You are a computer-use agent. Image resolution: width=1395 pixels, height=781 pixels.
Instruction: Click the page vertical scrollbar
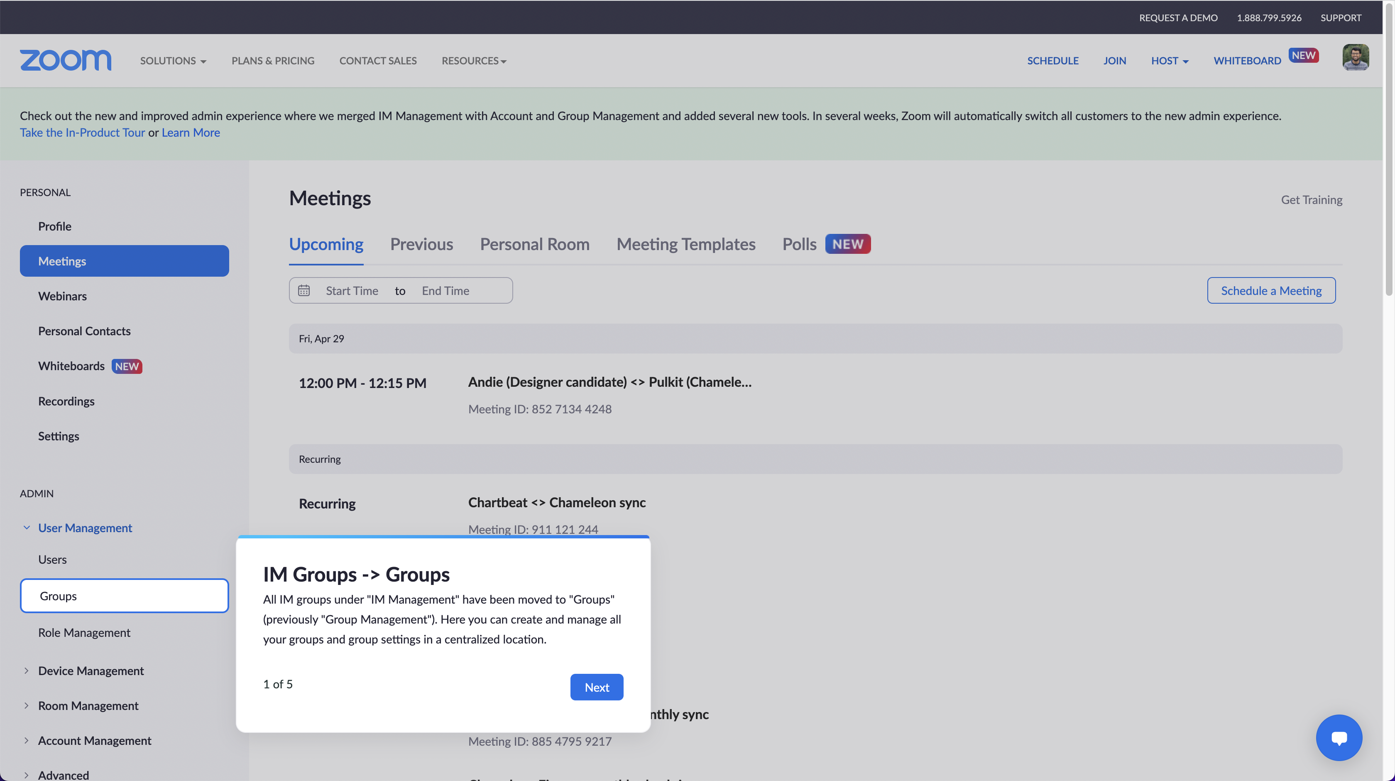[1389, 149]
